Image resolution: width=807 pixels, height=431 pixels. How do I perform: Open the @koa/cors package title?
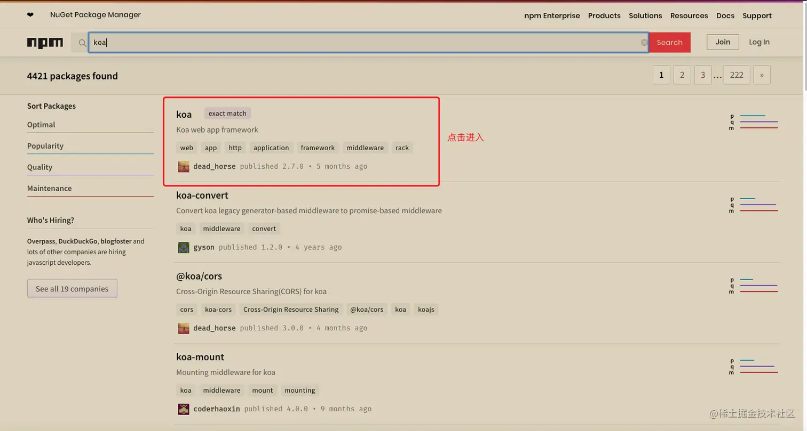[x=199, y=277]
